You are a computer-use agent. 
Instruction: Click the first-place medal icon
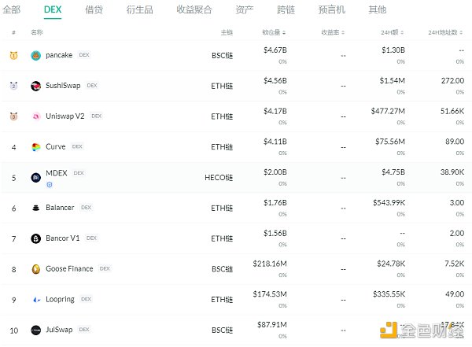(x=13, y=55)
